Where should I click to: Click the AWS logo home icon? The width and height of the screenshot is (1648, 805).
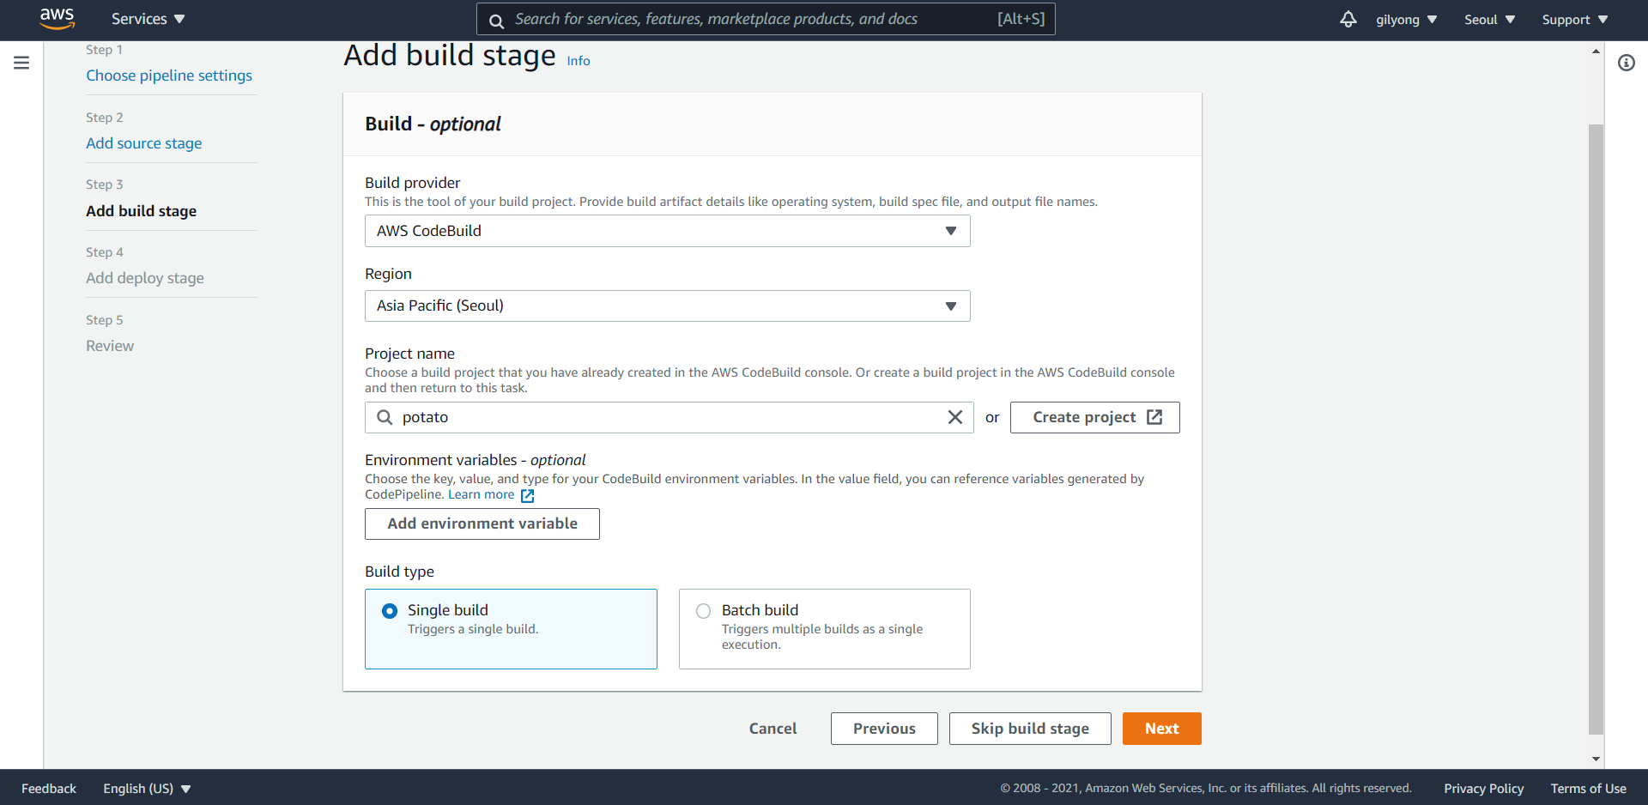[57, 19]
